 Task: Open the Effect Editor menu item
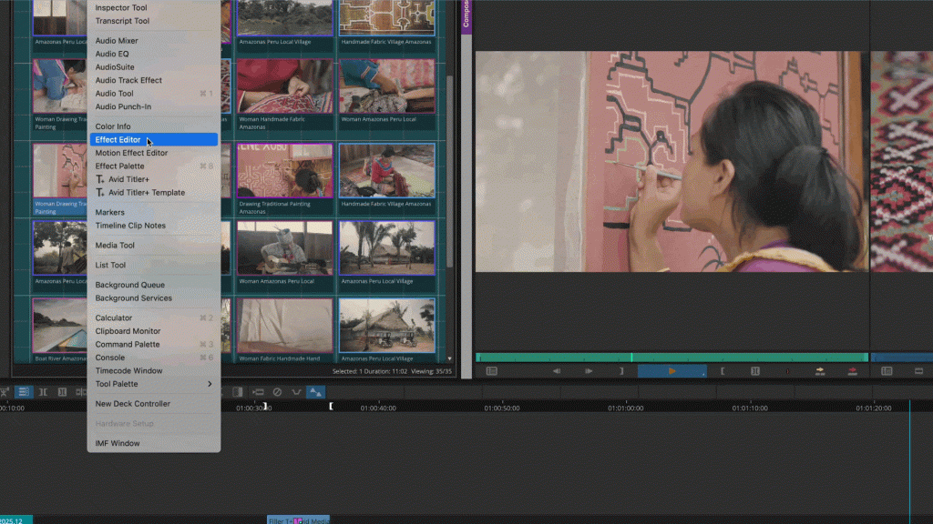click(118, 140)
